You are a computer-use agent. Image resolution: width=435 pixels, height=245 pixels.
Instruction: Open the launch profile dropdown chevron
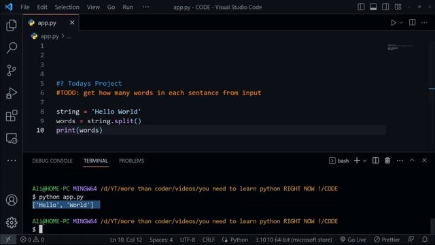[364, 161]
